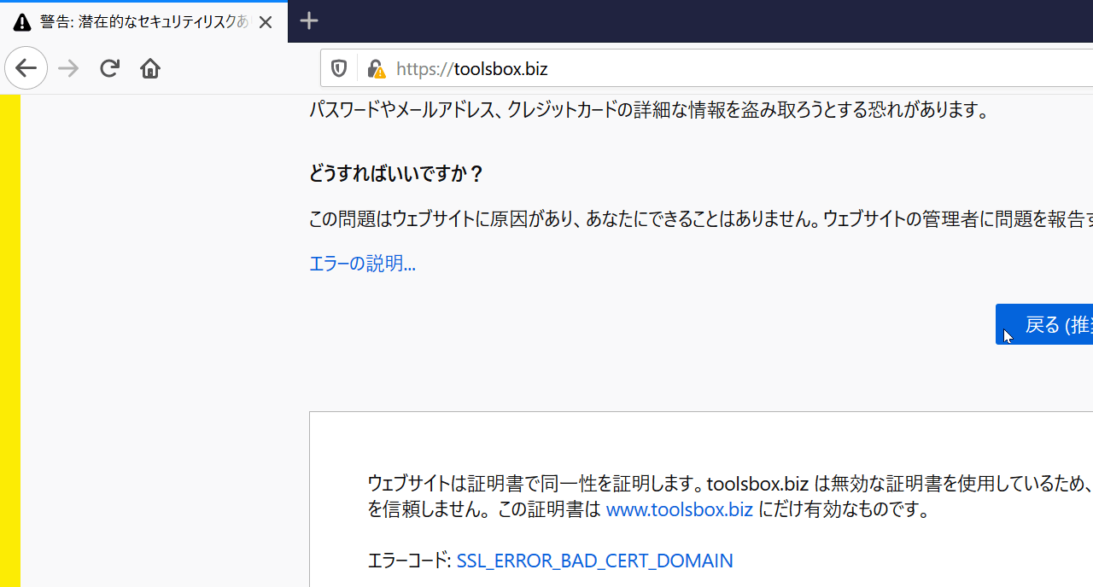Image resolution: width=1093 pixels, height=587 pixels.
Task: Follow the www.toolsbox.biz link
Action: tap(680, 510)
